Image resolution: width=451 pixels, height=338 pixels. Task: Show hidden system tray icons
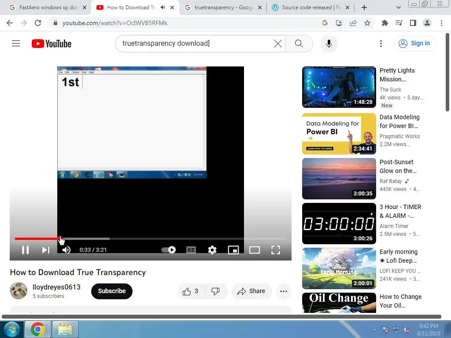click(x=374, y=330)
